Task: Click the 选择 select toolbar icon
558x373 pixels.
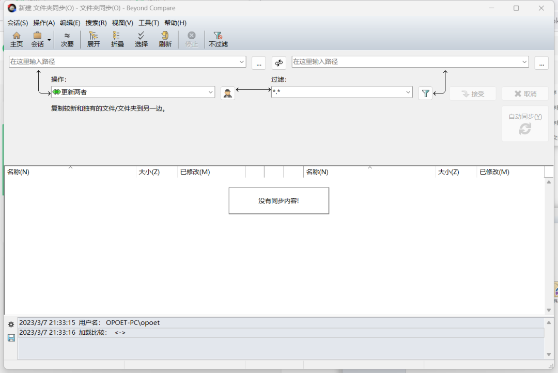Action: coord(141,39)
